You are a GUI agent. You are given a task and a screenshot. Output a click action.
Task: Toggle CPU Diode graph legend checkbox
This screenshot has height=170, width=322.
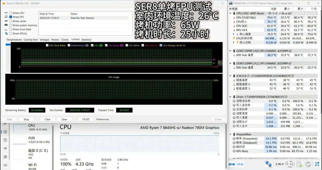[x=106, y=45]
